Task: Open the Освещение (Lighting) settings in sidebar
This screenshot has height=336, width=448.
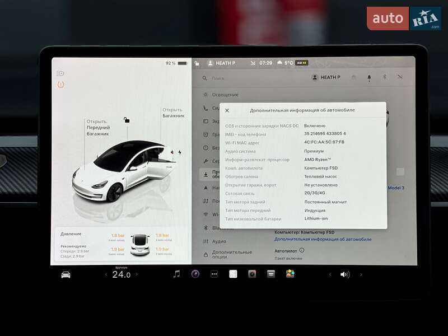Action: (224, 95)
